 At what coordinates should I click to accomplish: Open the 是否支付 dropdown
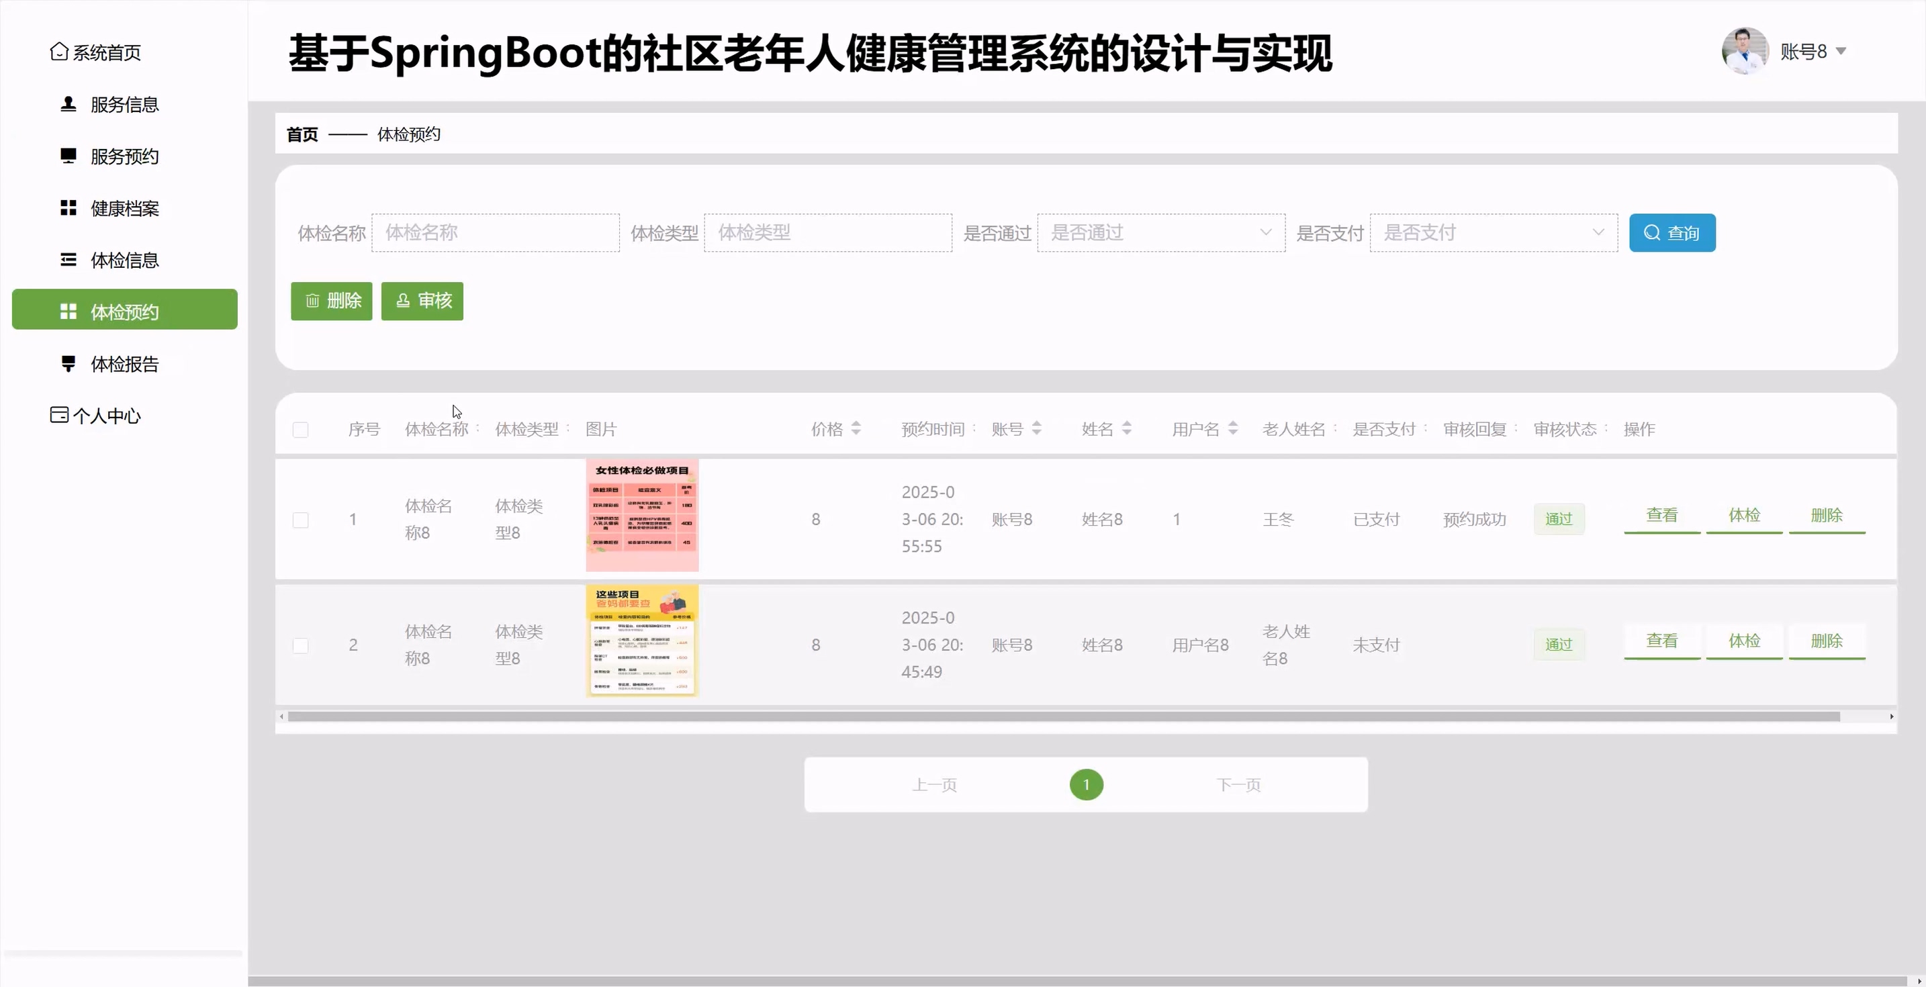pos(1493,232)
